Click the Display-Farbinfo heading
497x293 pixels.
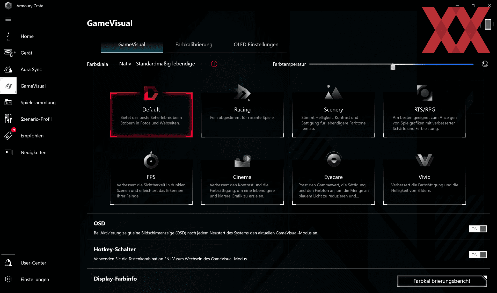point(115,279)
